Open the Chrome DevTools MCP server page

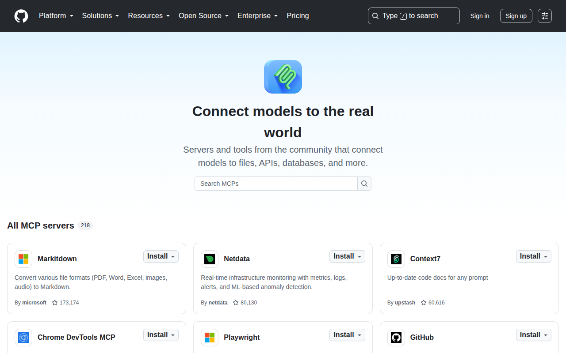(x=76, y=338)
